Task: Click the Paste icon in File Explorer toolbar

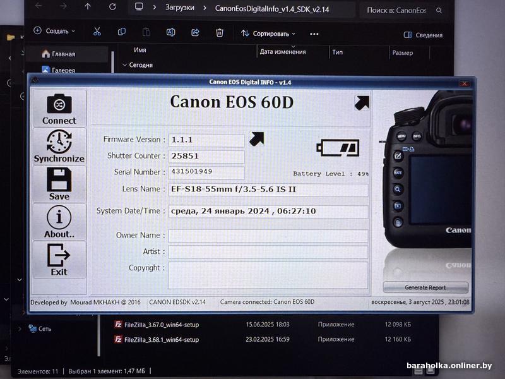Action: click(146, 32)
